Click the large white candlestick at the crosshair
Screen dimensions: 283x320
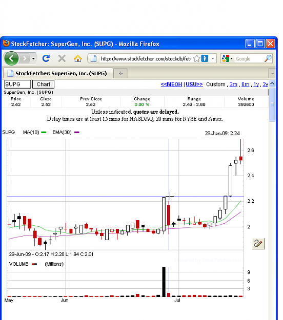(164, 214)
